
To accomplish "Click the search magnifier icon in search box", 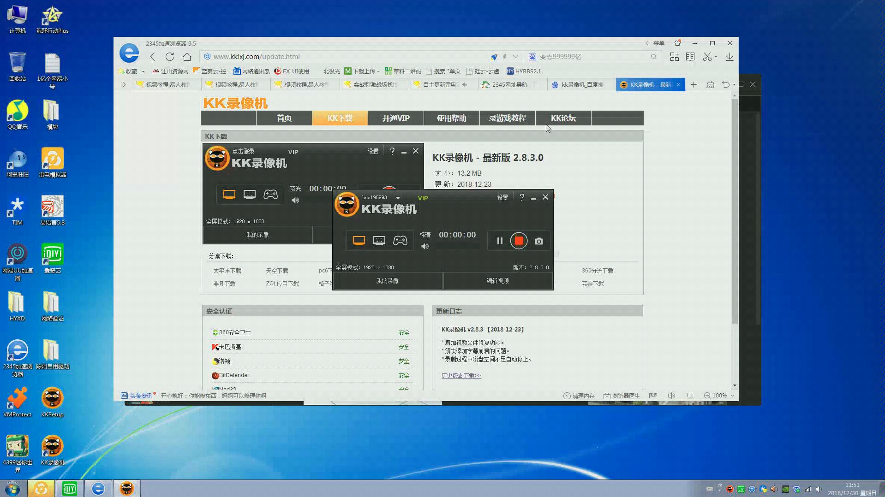I will pos(653,57).
